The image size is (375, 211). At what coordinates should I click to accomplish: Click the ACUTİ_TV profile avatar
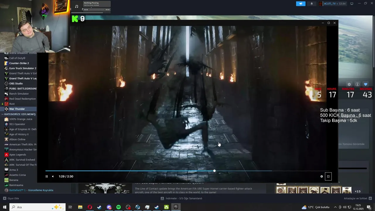321,4
